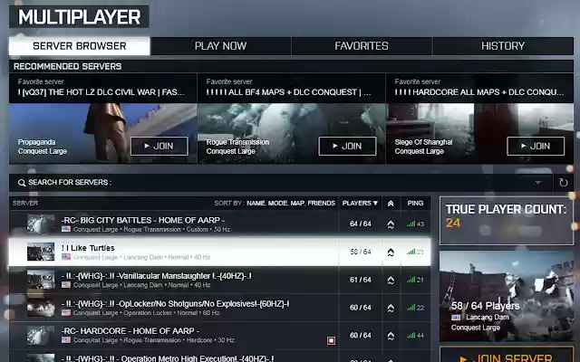The image size is (580, 362).
Task: Click the 64 / 64 player count
Action: tap(361, 224)
